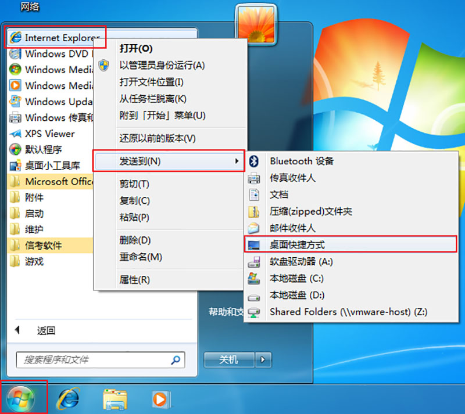465x414 pixels.
Task: Select 以管理员身份运行(A)
Action: tap(171, 65)
